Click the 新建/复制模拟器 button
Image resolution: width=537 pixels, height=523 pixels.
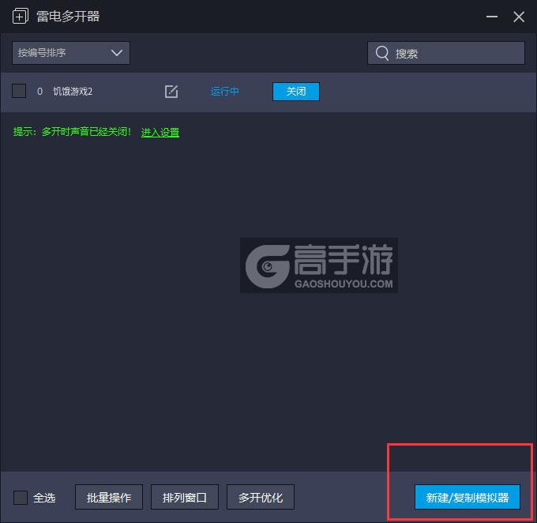point(468,497)
